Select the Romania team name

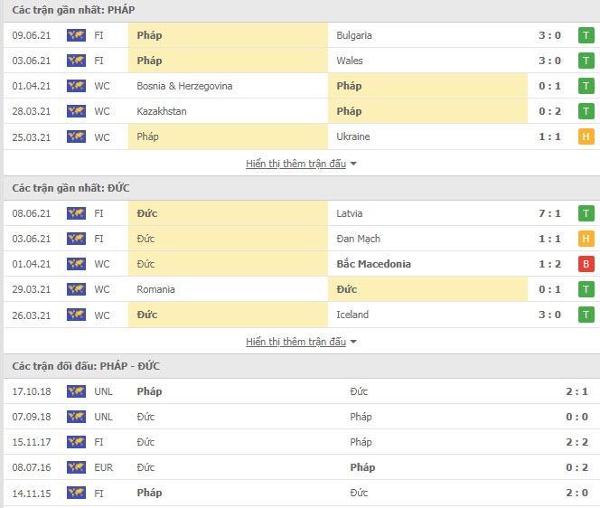[x=155, y=289]
